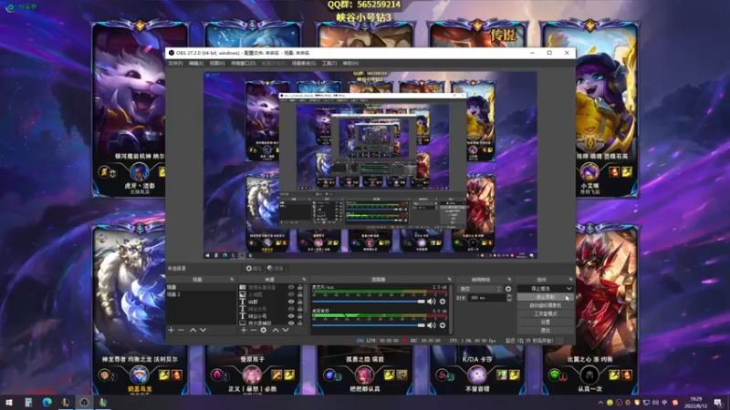Undock the Sources panel using its header icon
Viewport: 730px width, 410px height.
304,280
